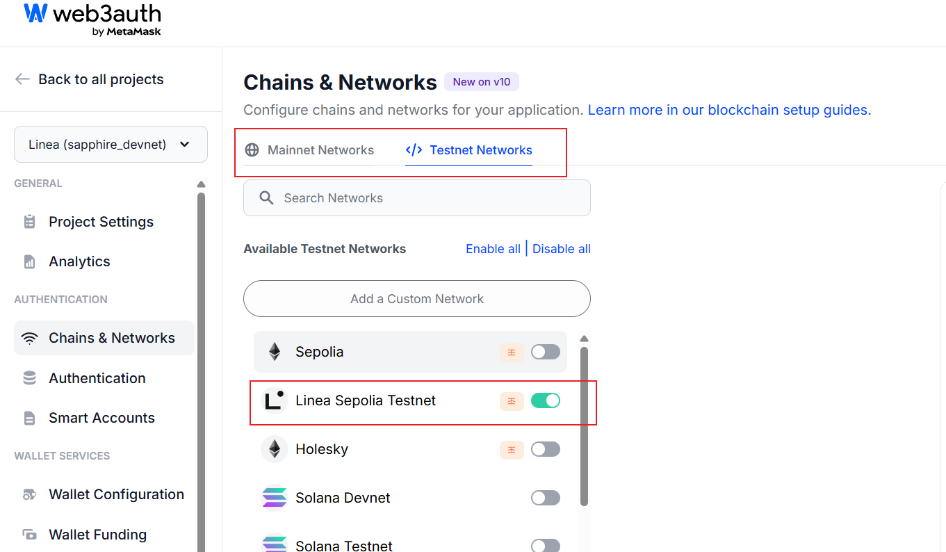946x552 pixels.
Task: Enable the Solana Devnet network
Action: pyautogui.click(x=546, y=497)
